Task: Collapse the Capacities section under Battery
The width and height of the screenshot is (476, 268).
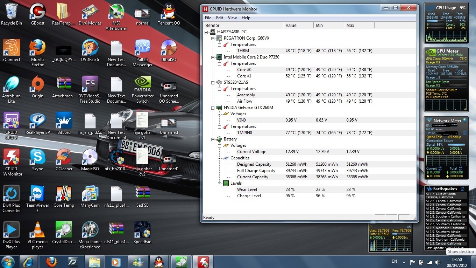Action: point(220,158)
